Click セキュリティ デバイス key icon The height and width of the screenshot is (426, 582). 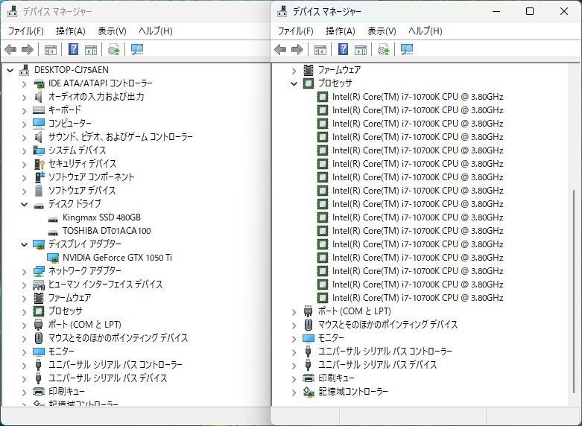(x=39, y=164)
